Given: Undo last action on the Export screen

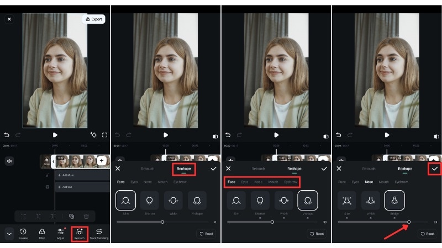Looking at the screenshot, I should click(7, 135).
